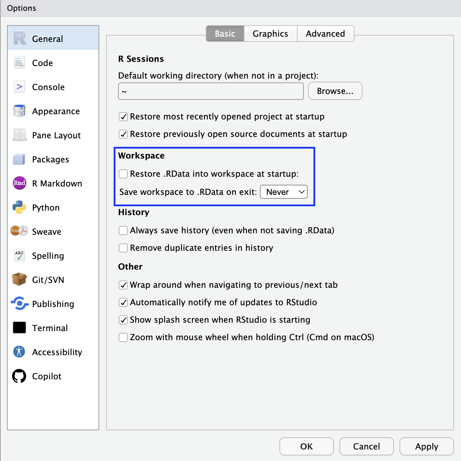Click the Browse button for working directory

point(335,91)
